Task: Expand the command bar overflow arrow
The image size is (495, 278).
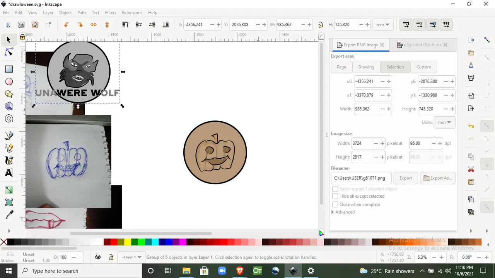Action: point(471,231)
